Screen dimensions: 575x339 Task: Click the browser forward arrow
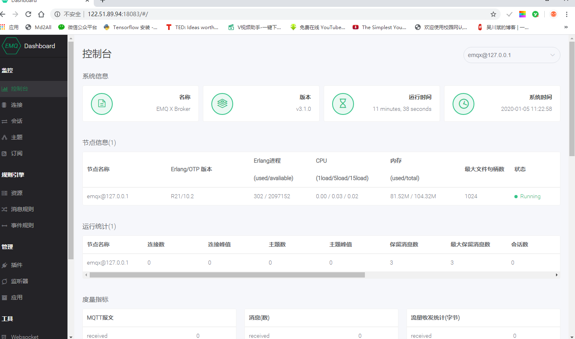point(15,14)
